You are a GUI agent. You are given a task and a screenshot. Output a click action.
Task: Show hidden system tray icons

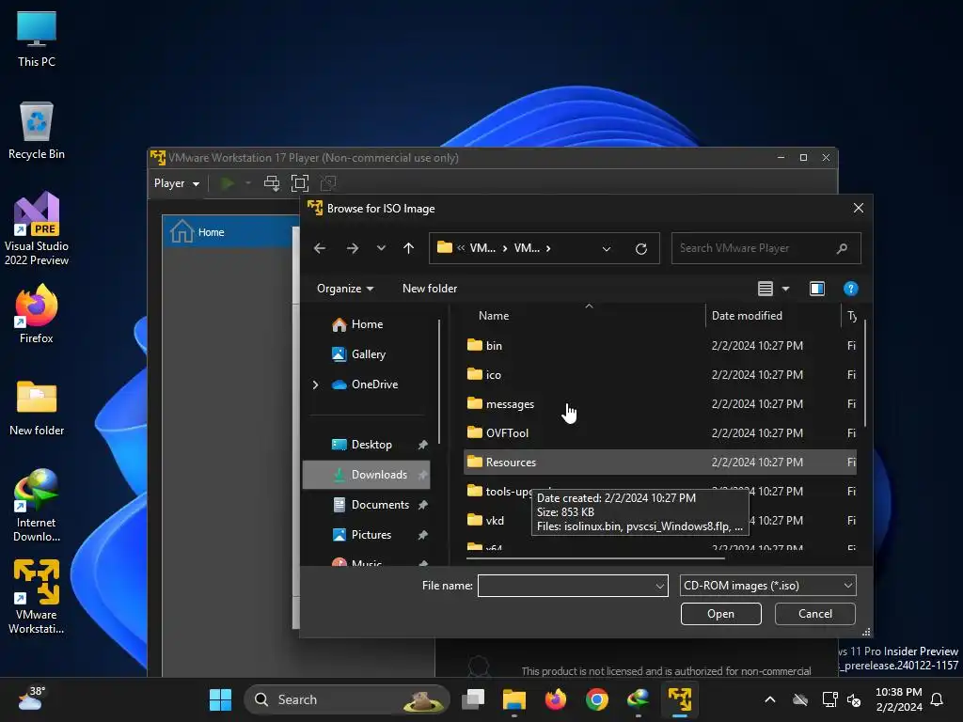click(x=769, y=699)
